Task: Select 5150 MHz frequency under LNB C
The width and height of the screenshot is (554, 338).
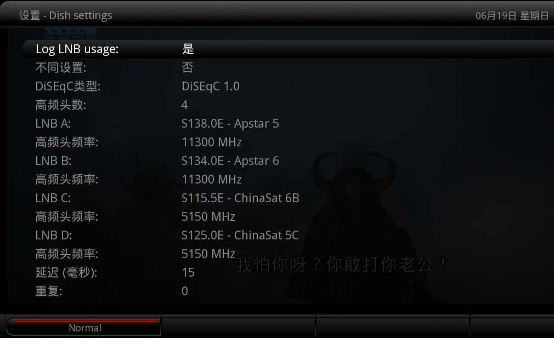Action: tap(289, 216)
